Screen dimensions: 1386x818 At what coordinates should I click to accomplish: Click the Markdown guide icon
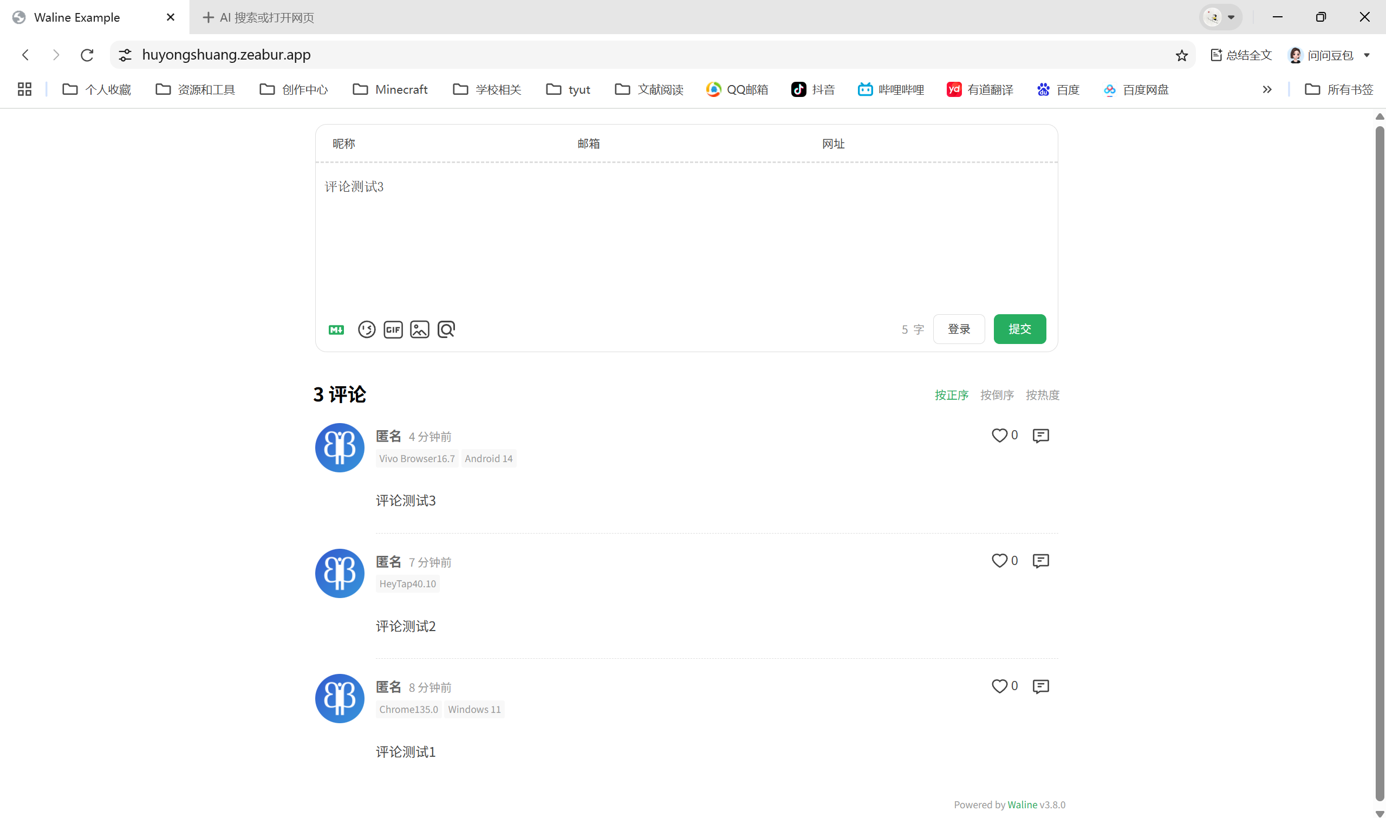(336, 329)
